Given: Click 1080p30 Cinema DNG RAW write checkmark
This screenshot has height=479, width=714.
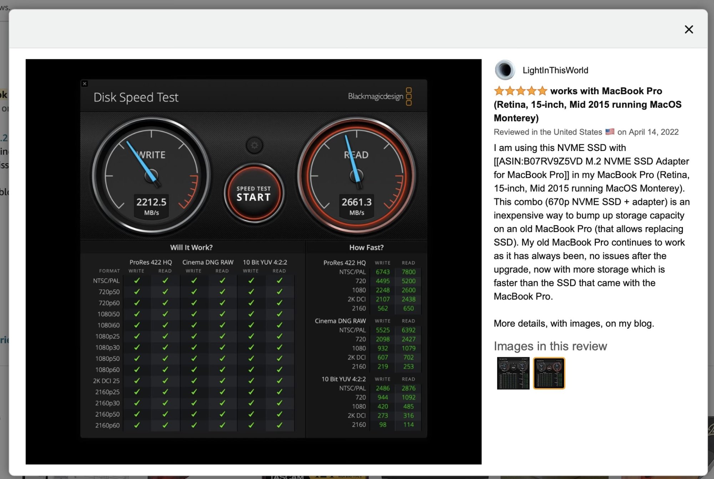Looking at the screenshot, I should click(x=194, y=347).
